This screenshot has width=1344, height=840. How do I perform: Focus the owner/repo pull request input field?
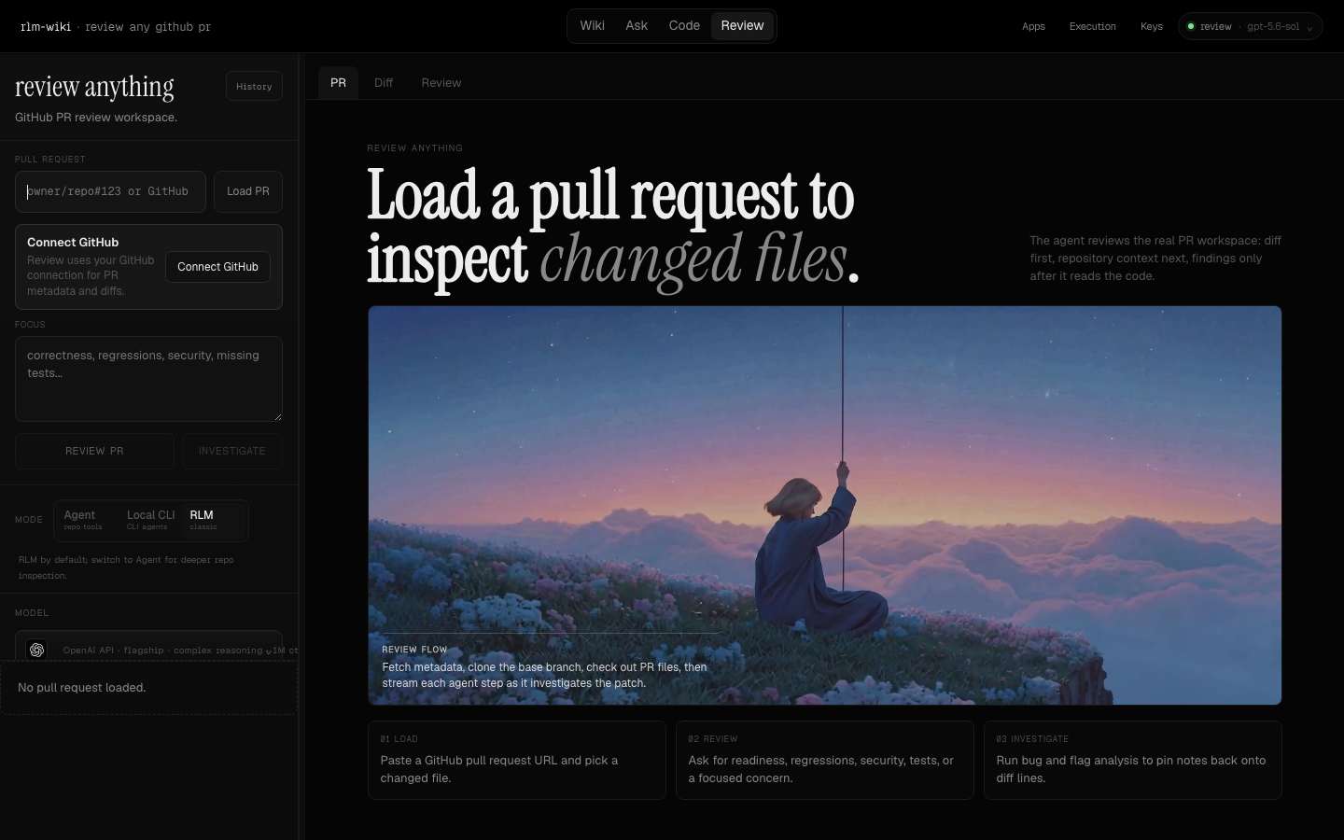(110, 191)
